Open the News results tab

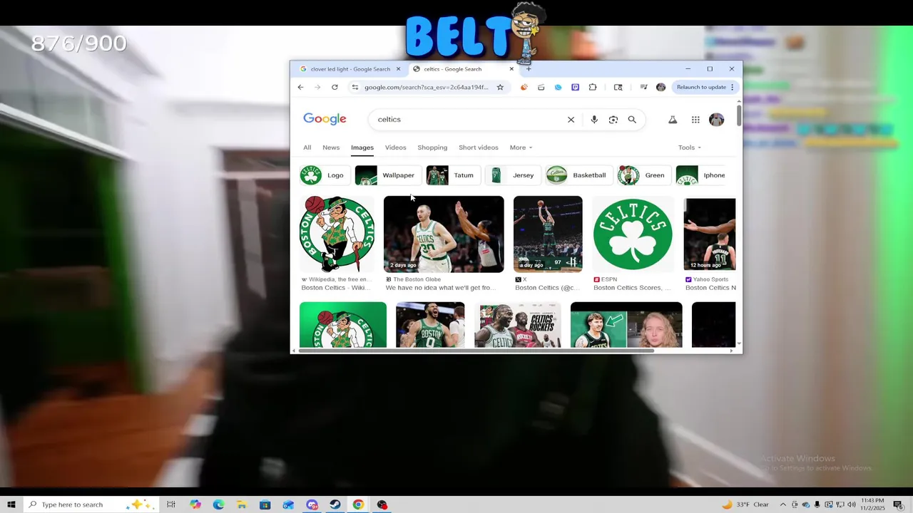(x=331, y=147)
